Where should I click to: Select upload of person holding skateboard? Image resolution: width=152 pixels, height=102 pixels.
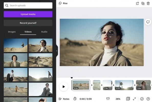click(16, 75)
